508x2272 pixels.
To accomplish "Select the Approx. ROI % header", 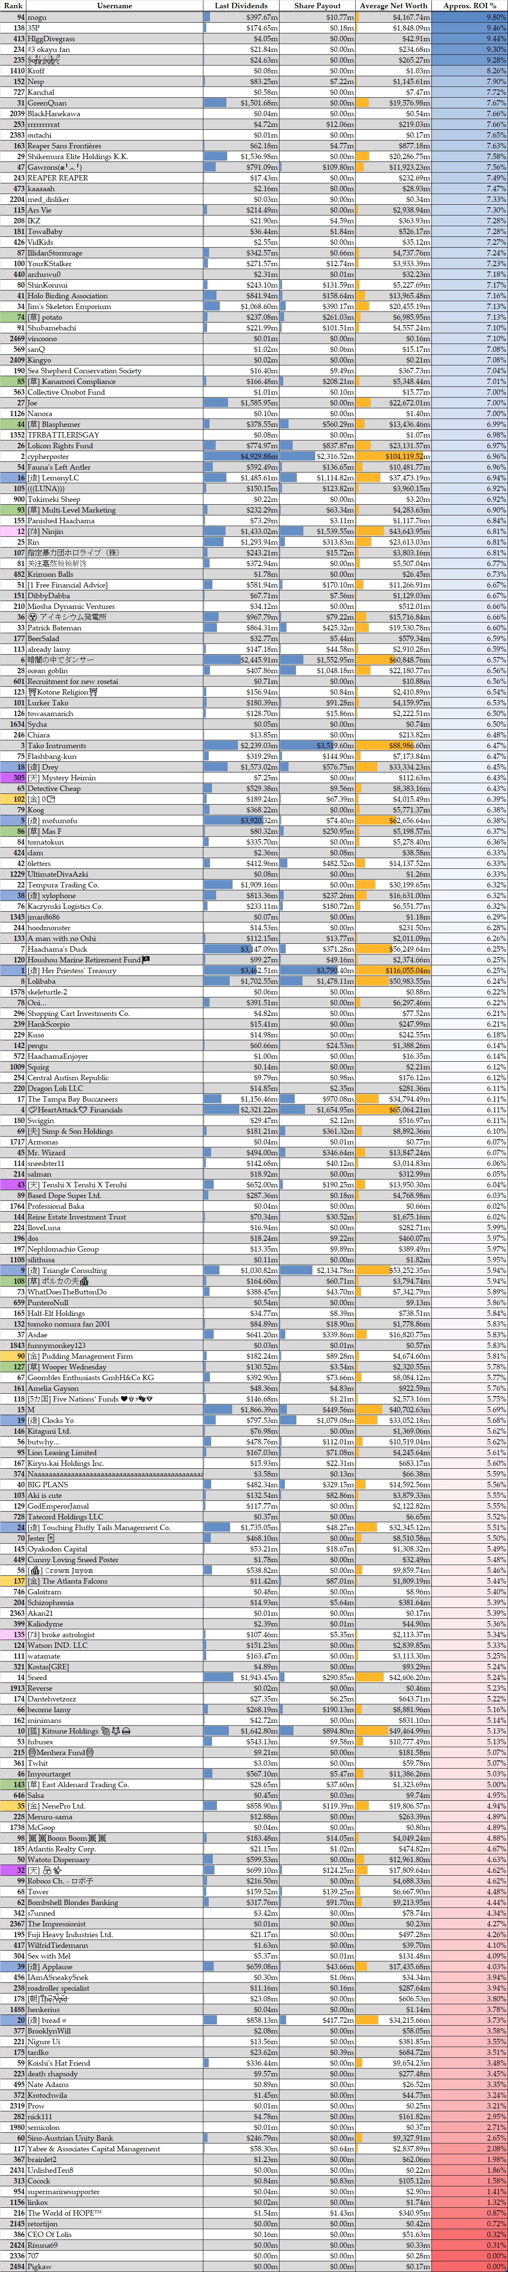I will click(x=469, y=5).
